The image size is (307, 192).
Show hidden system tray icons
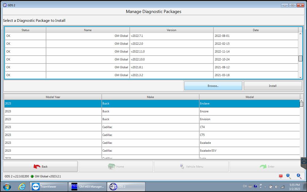265,186
